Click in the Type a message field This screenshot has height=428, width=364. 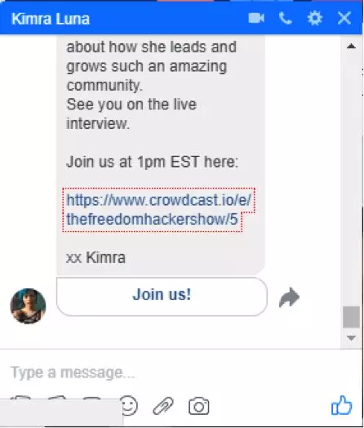click(x=175, y=372)
